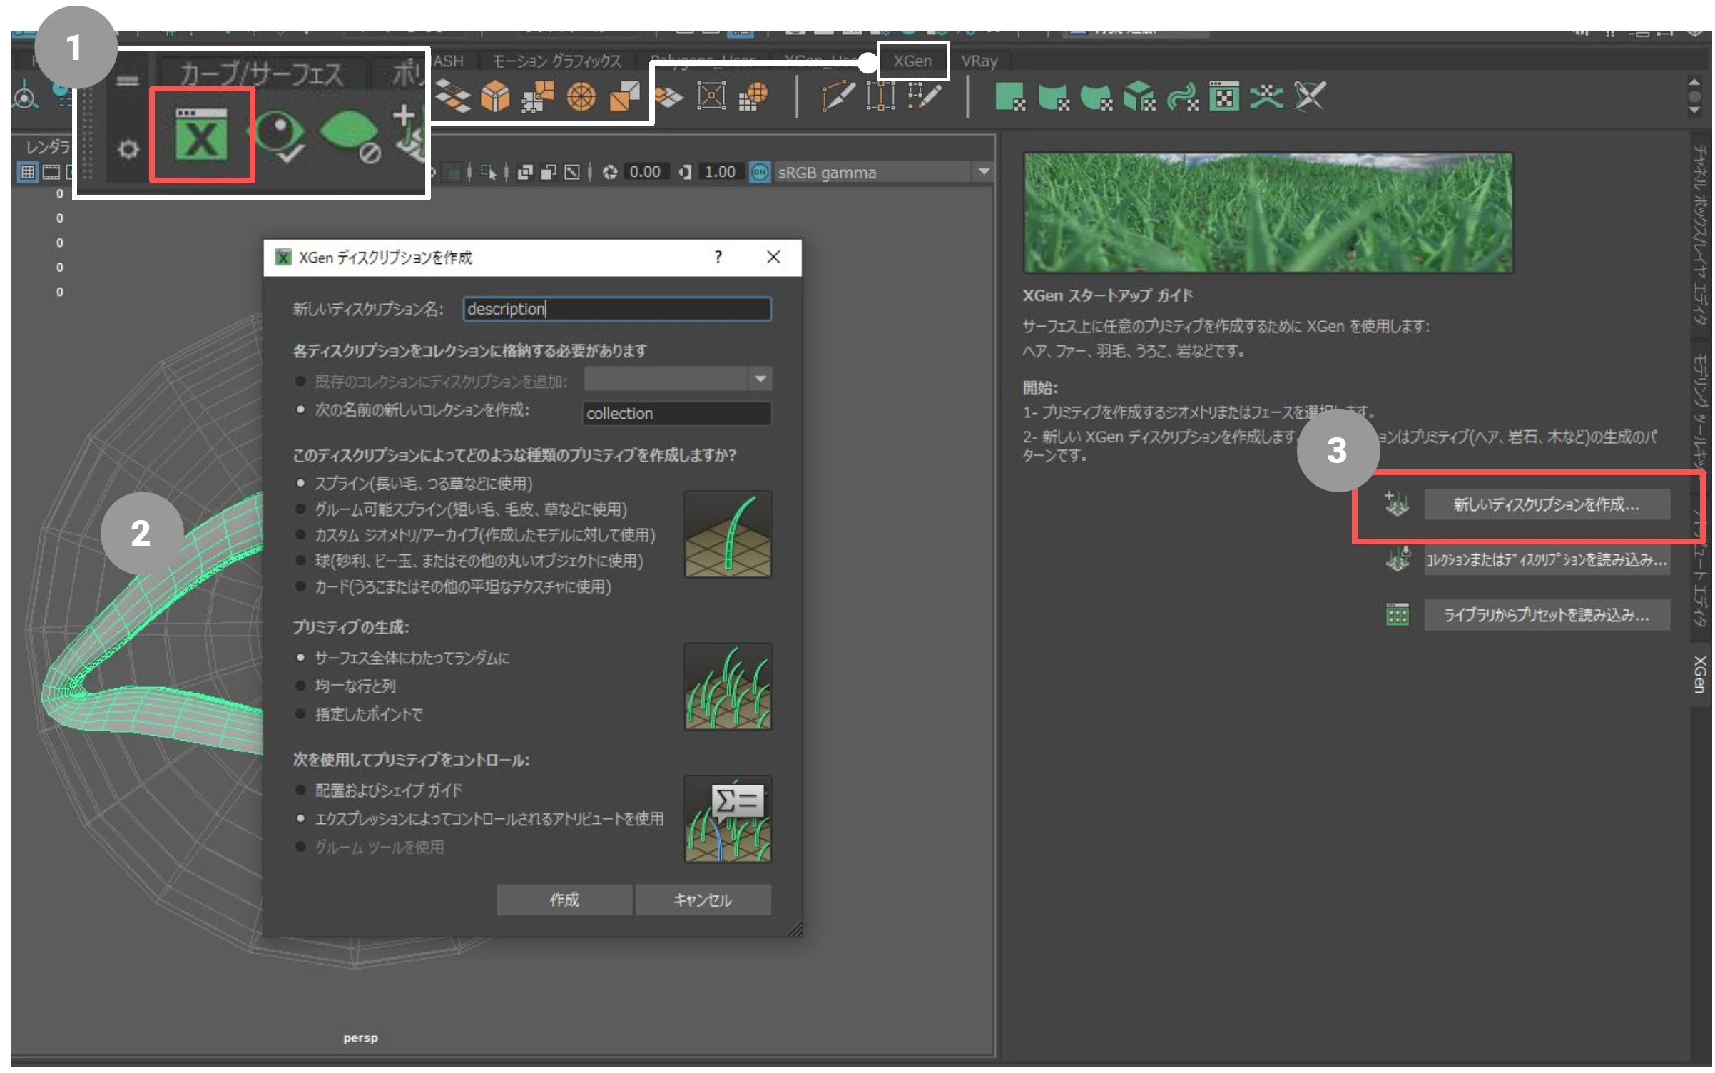Click the orange and gray grid pieces shelf icon
This screenshot has width=1715, height=1073.
(x=537, y=96)
